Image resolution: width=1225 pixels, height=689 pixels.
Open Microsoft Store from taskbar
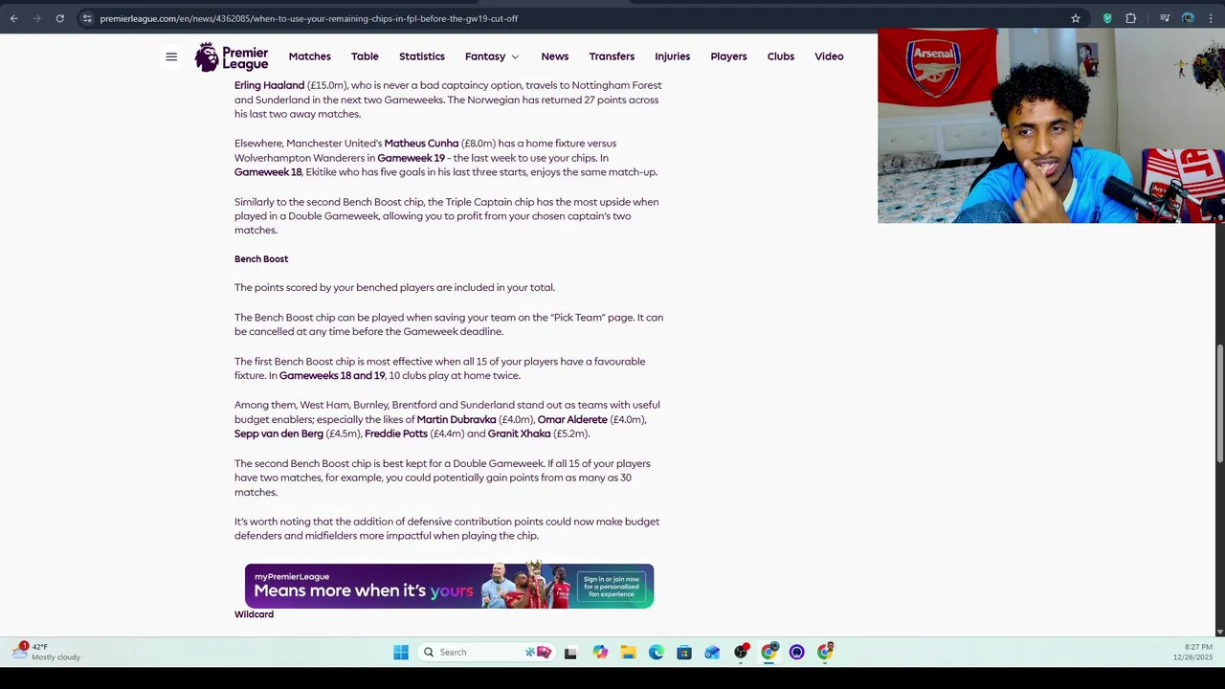click(683, 653)
